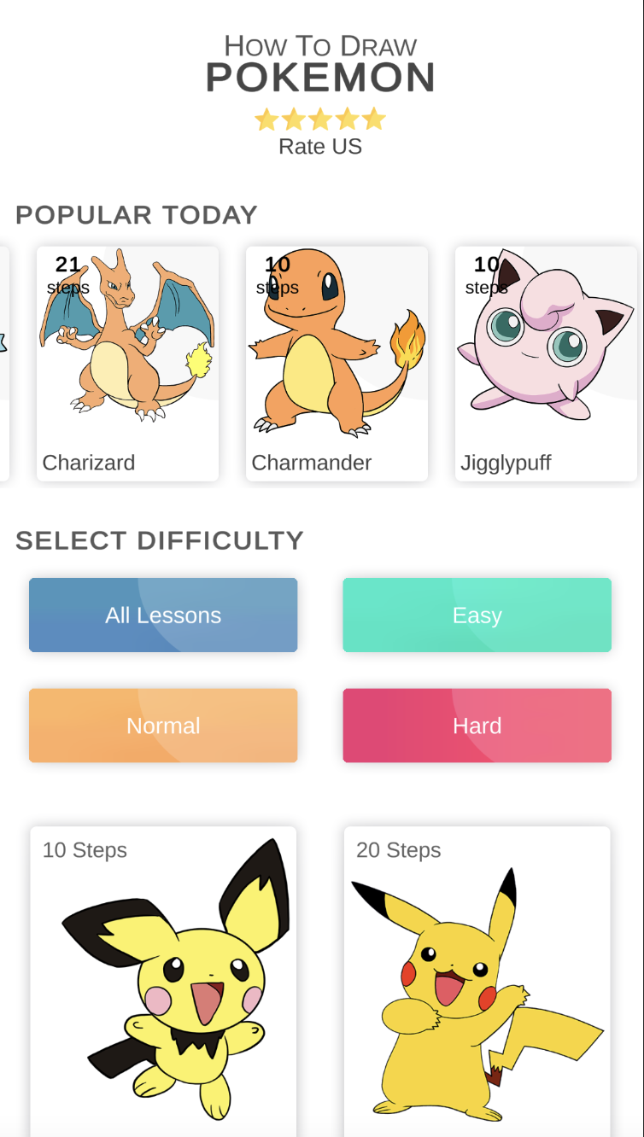Tap the partially visible card at left edge
The width and height of the screenshot is (644, 1137).
(x=3, y=363)
